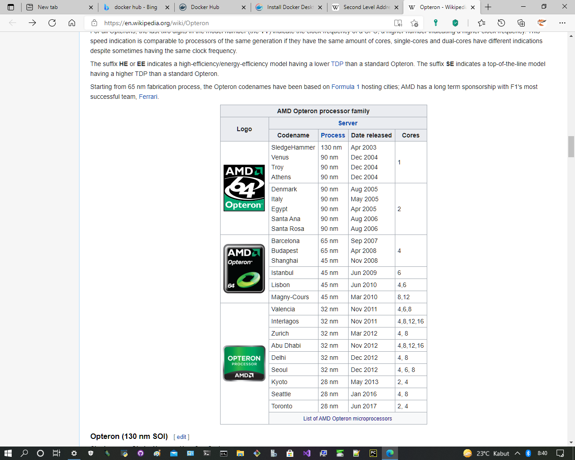Open the Windows Start menu
This screenshot has width=575, height=460.
pos(8,453)
